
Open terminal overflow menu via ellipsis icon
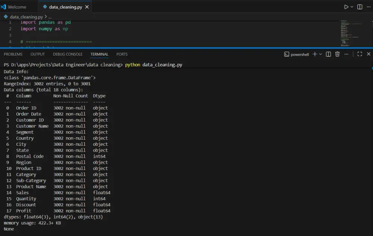point(346,54)
